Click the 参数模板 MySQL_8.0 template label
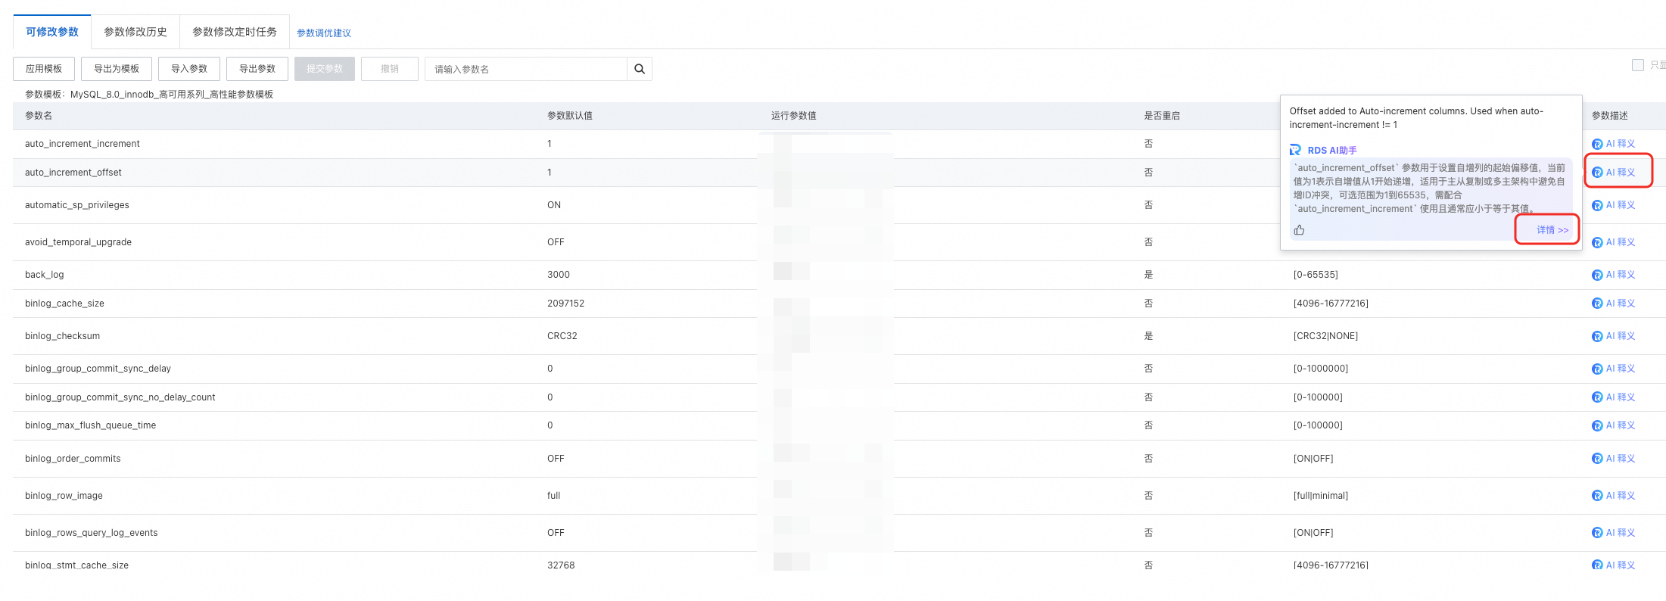Image resolution: width=1666 pixels, height=601 pixels. [x=149, y=95]
